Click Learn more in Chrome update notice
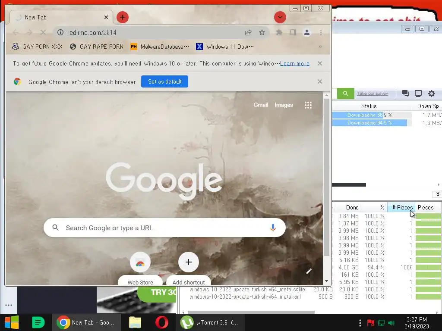The width and height of the screenshot is (442, 331). [294, 64]
